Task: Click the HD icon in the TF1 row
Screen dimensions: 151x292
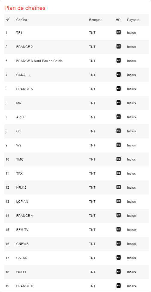Action: tap(118, 32)
